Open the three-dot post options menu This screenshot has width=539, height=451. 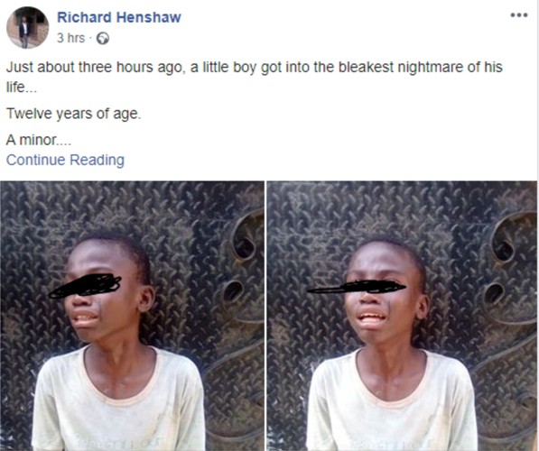pyautogui.click(x=519, y=15)
